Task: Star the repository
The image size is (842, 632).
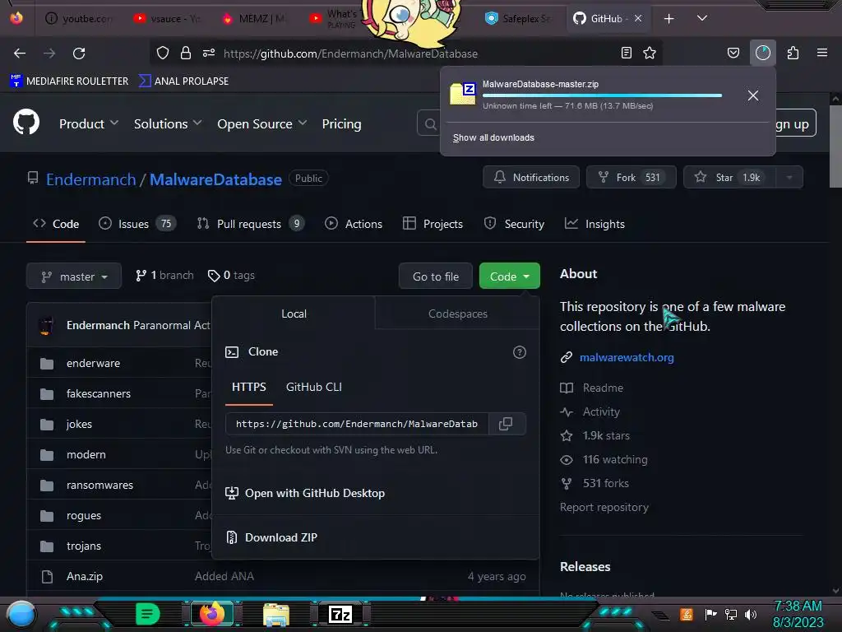Action: click(x=729, y=178)
